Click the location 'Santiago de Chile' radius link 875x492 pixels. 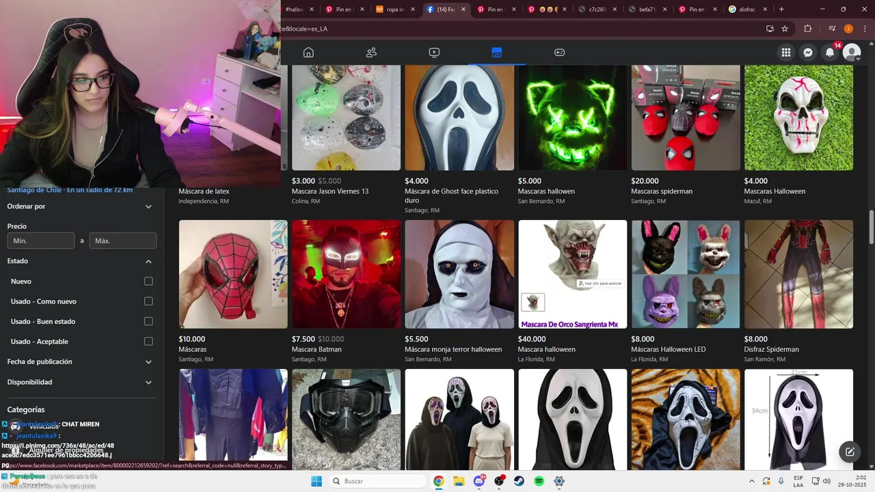click(x=70, y=190)
